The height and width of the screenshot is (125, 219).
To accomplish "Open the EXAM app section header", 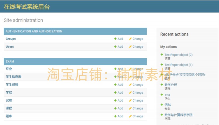I will coord(10,61).
